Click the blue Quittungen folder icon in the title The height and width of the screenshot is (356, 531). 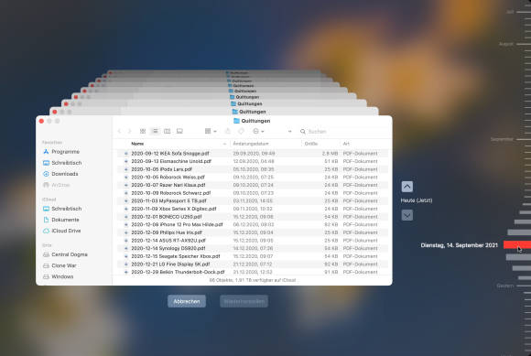(x=236, y=121)
